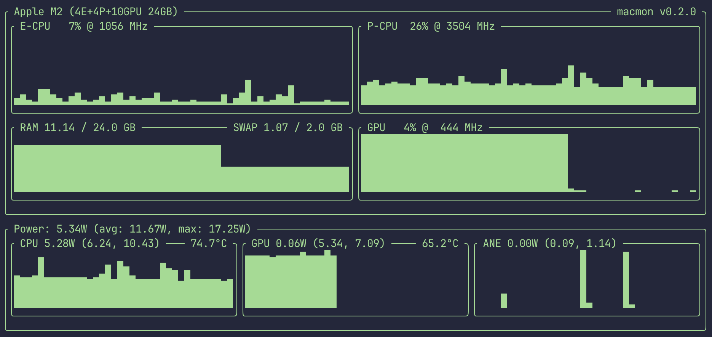The image size is (712, 337).
Task: Click the ANE power history chart
Action: [x=586, y=279]
